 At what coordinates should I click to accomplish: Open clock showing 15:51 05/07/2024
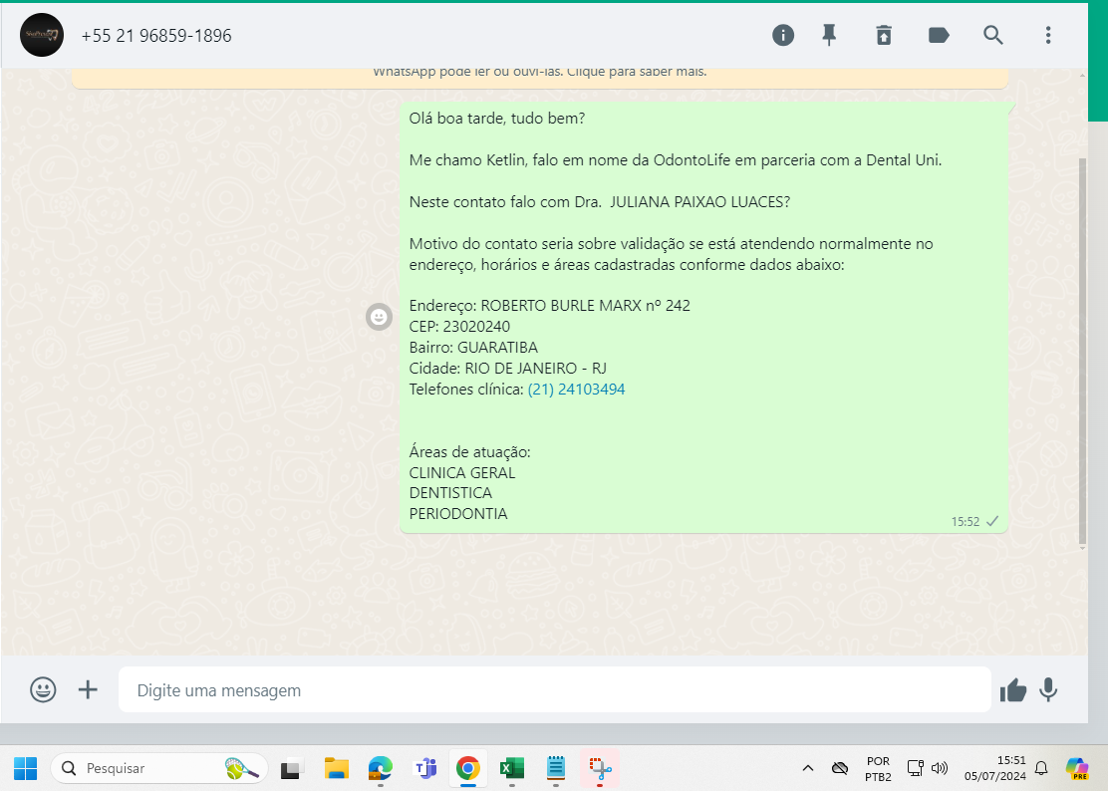click(995, 768)
